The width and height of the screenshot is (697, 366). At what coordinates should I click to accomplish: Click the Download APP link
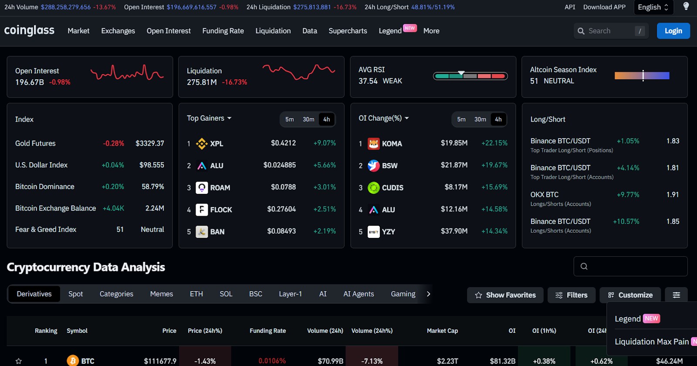604,7
